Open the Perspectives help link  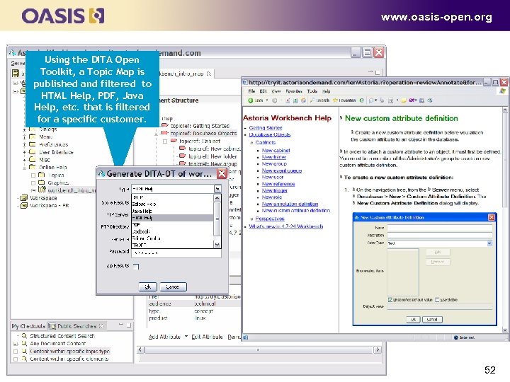point(270,219)
